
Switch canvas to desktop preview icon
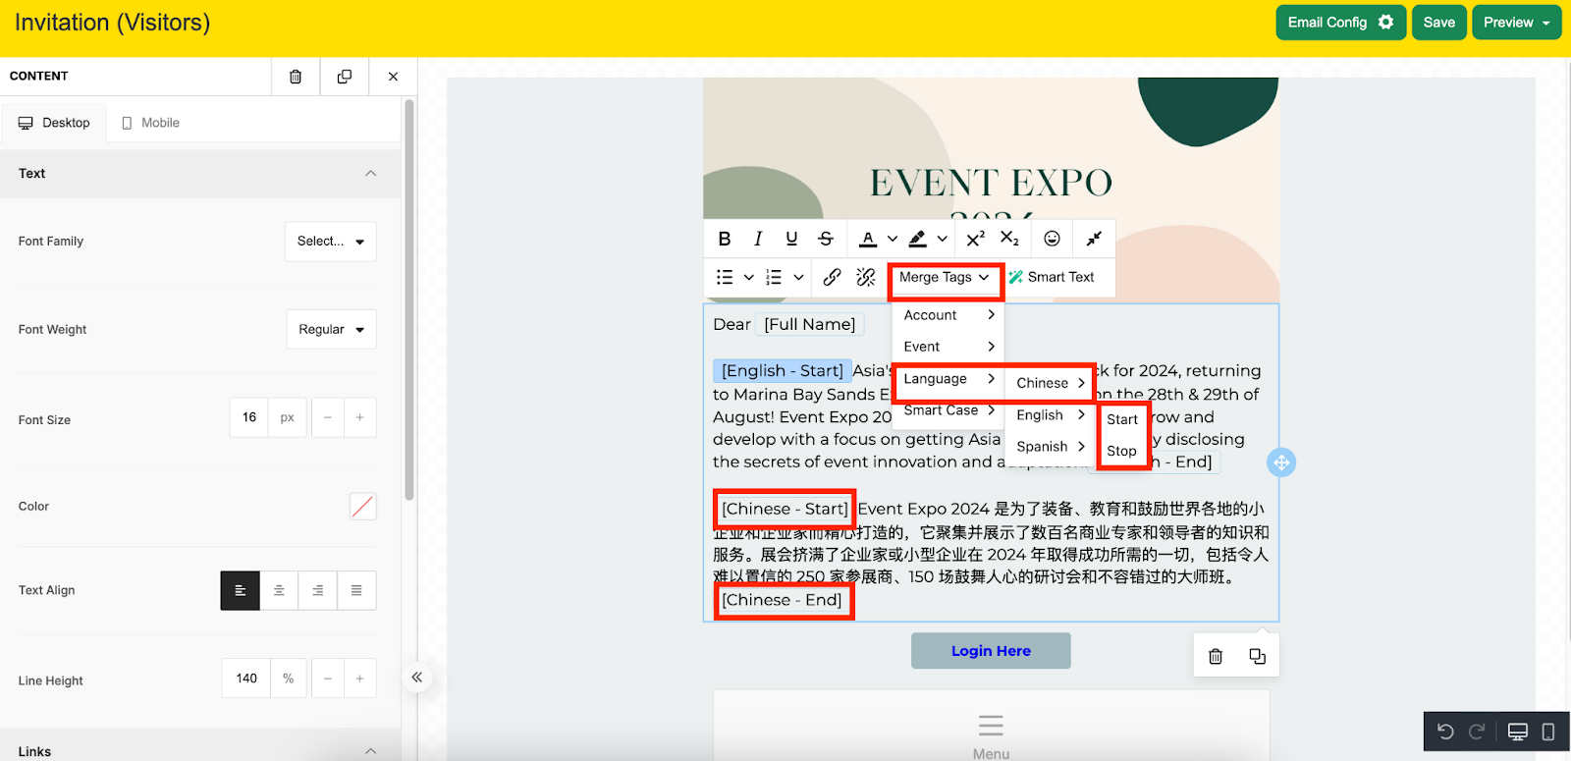pos(1518,732)
